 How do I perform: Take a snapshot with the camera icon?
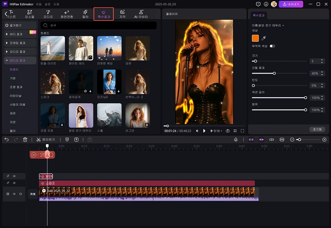point(228,131)
